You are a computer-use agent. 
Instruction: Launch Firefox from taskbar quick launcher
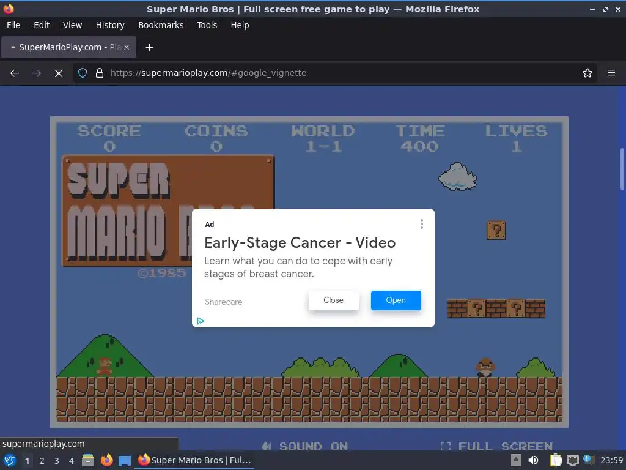point(106,460)
